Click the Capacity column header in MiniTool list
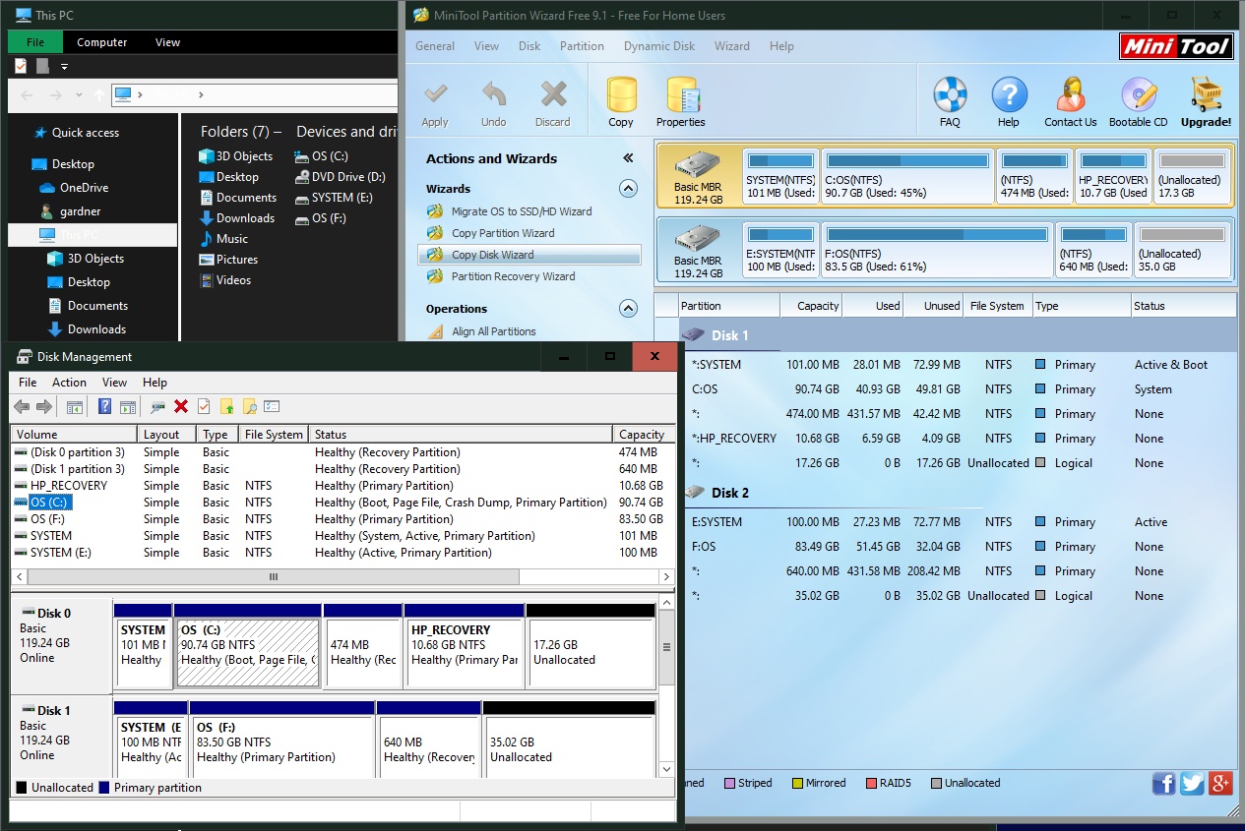Screen dimensions: 1245x831 tap(817, 306)
